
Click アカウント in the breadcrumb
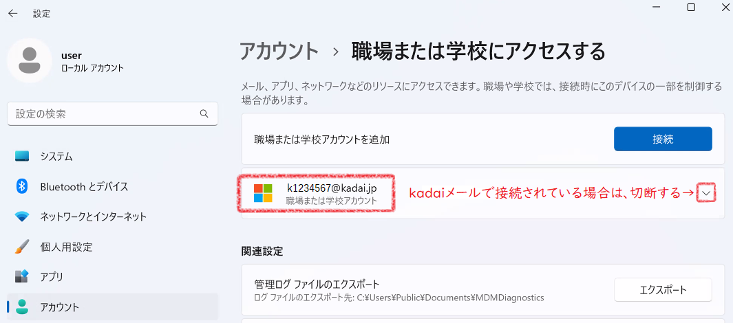tap(279, 52)
